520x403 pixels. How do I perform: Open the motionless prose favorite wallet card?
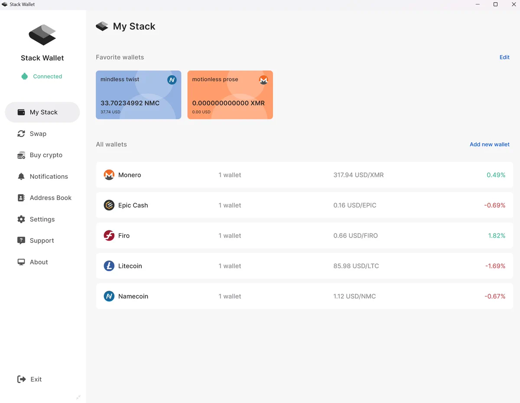click(x=230, y=95)
